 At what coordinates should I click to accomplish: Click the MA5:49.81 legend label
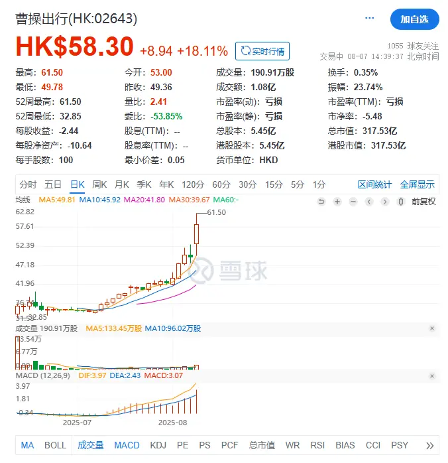[x=57, y=200]
